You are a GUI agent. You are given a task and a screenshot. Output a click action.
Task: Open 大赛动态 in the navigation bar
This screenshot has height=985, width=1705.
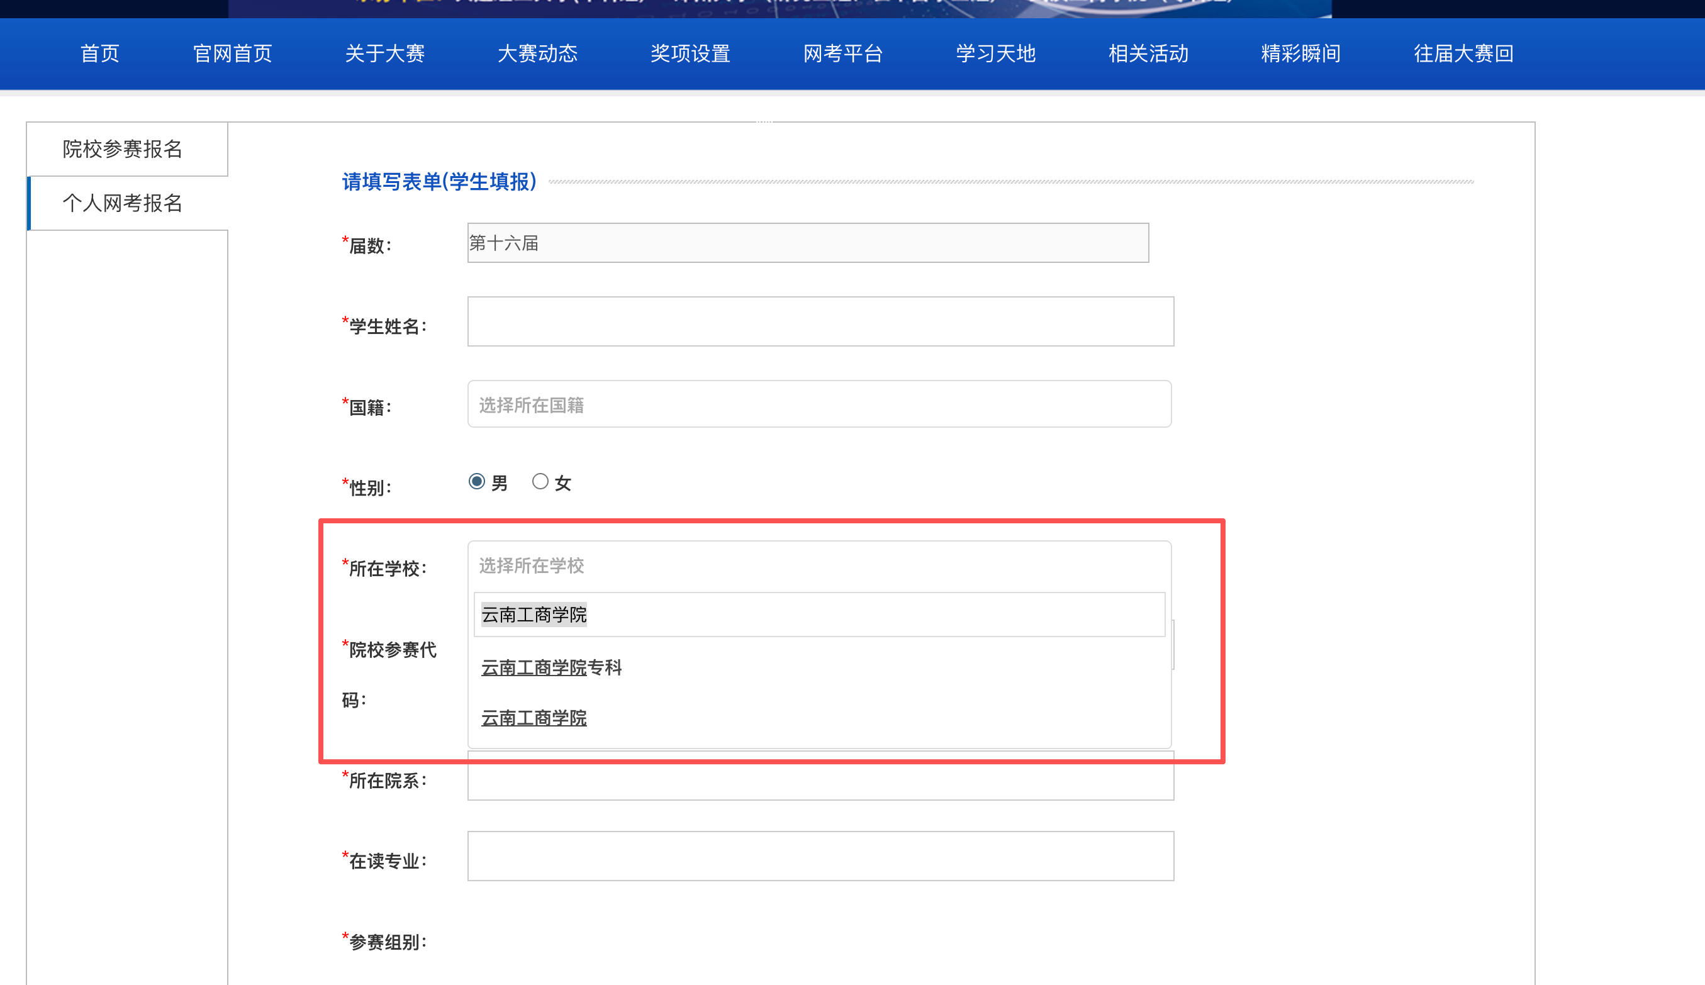point(537,53)
